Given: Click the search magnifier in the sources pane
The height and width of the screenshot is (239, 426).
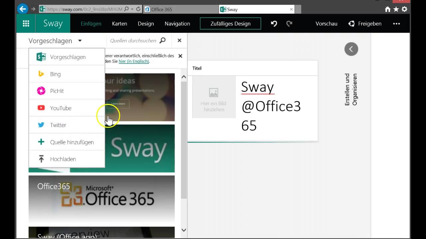Looking at the screenshot, I should point(163,40).
